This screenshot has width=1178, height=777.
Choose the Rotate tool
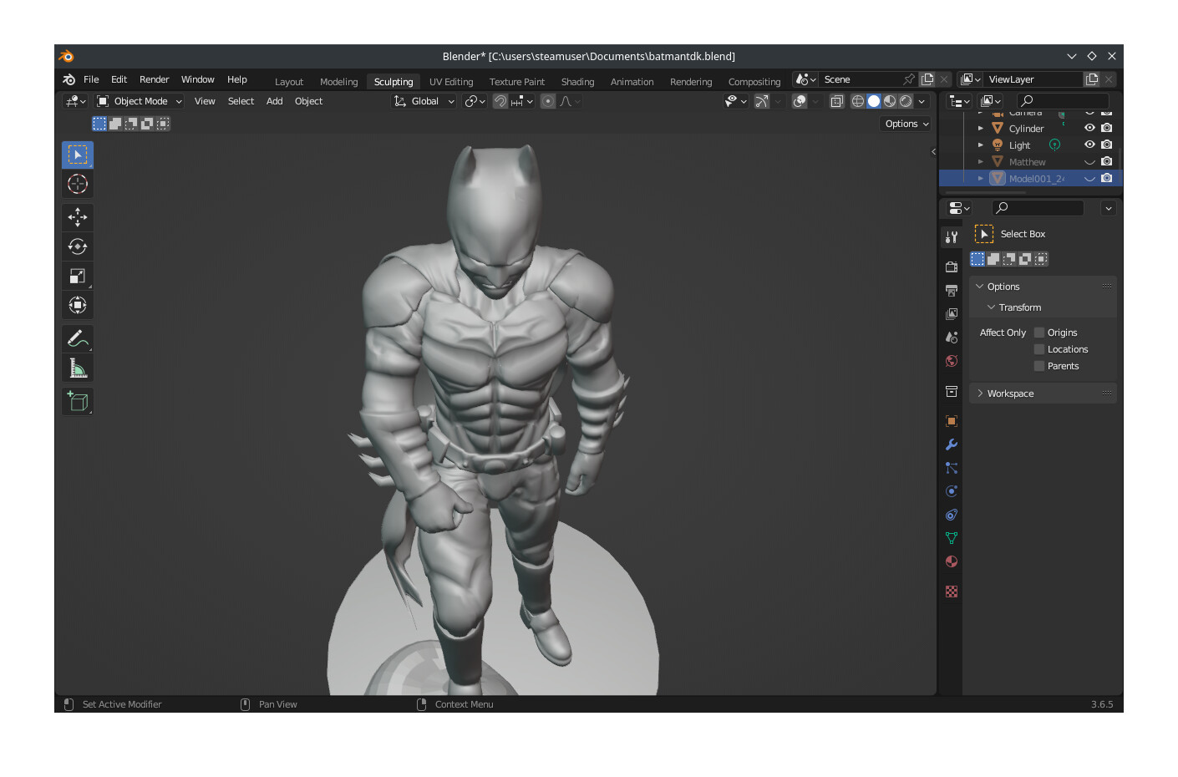(x=78, y=246)
